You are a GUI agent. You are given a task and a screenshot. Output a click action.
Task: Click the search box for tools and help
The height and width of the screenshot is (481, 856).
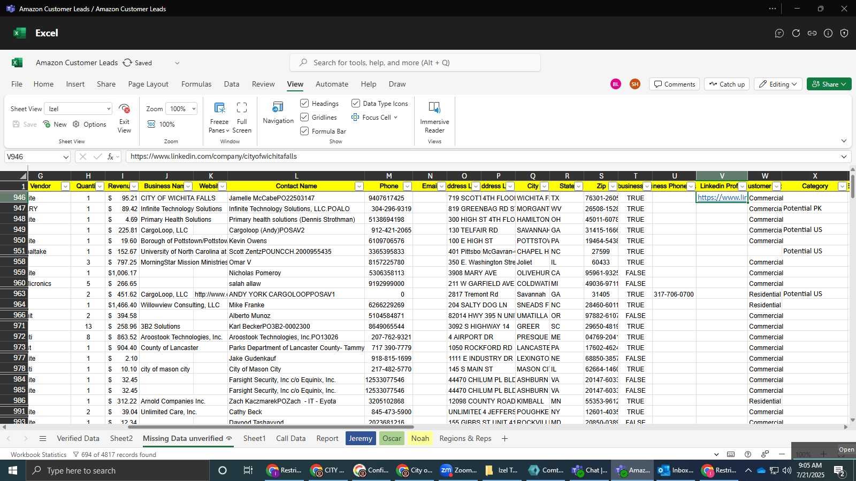click(415, 63)
